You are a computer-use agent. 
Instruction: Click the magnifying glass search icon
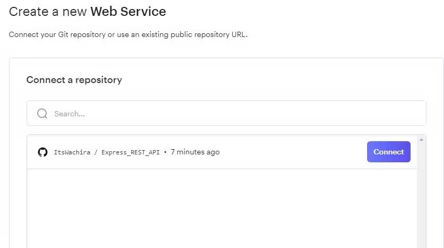[42, 114]
